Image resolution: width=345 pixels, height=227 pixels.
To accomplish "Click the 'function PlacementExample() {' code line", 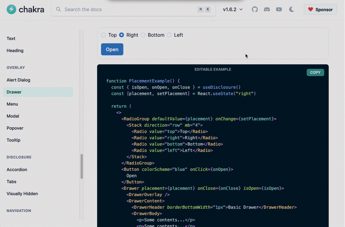I will coord(143,81).
